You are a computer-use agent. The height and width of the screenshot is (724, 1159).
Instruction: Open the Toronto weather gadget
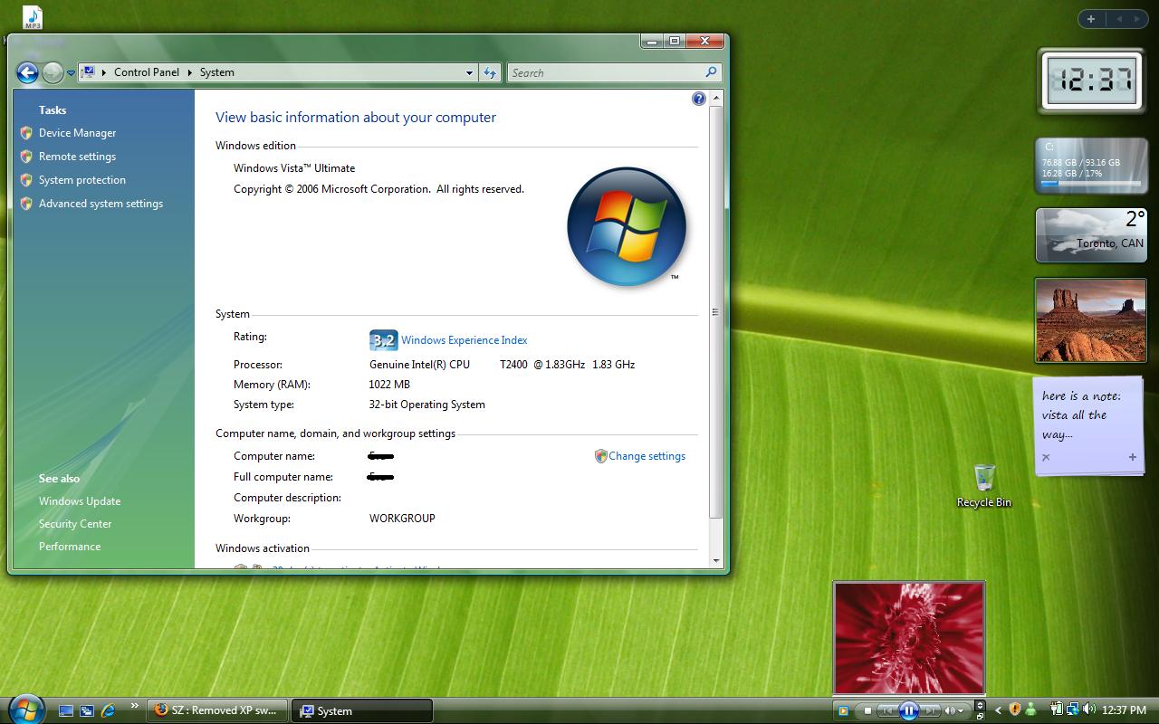[x=1090, y=234]
